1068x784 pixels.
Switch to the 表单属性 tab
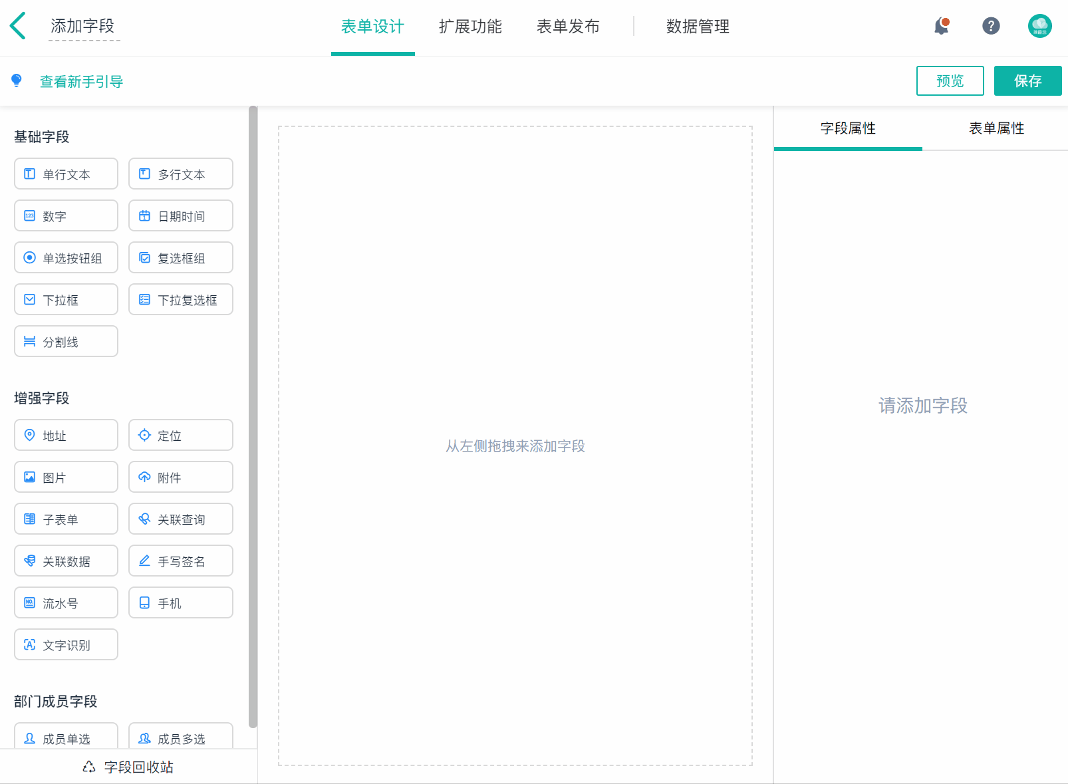[x=996, y=128]
